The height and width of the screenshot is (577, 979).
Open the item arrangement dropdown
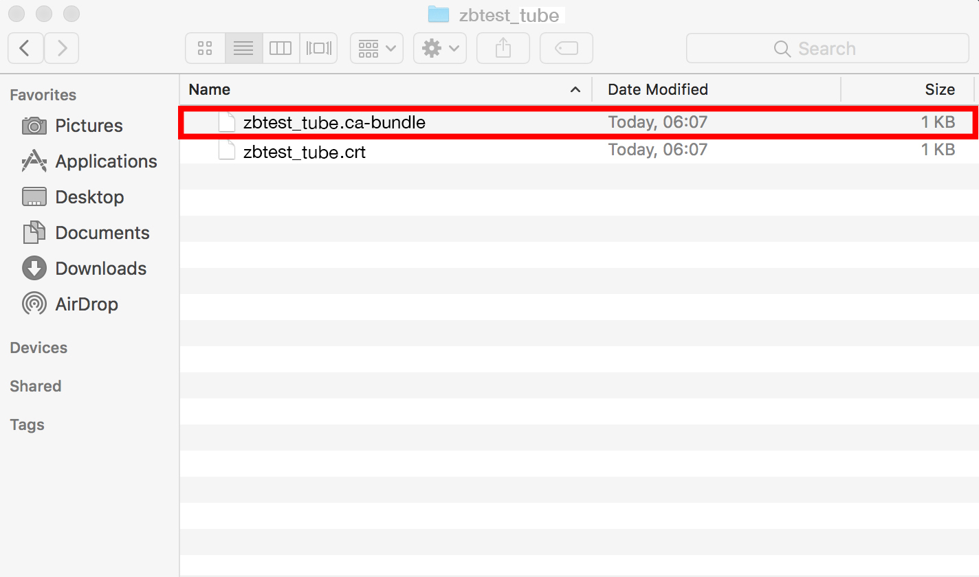(376, 48)
